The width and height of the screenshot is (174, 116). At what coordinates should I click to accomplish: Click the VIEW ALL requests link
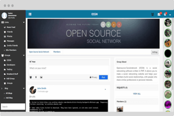[x=137, y=94]
